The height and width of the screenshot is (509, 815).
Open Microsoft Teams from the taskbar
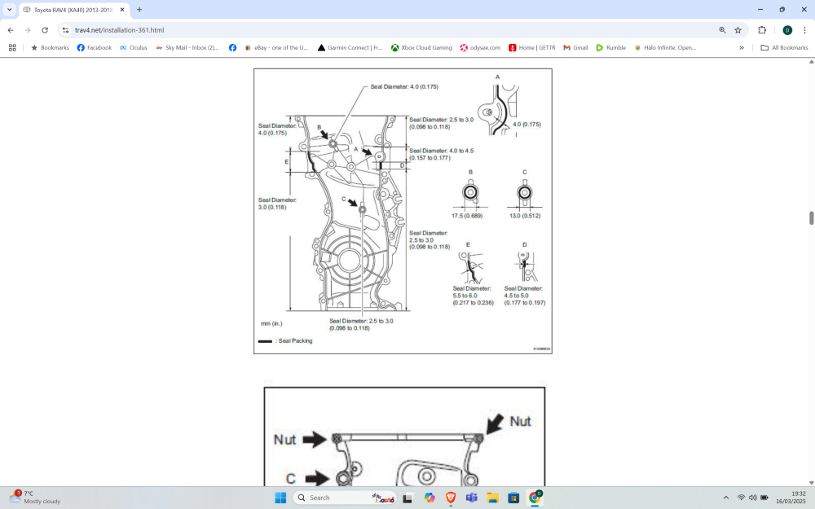(x=471, y=498)
